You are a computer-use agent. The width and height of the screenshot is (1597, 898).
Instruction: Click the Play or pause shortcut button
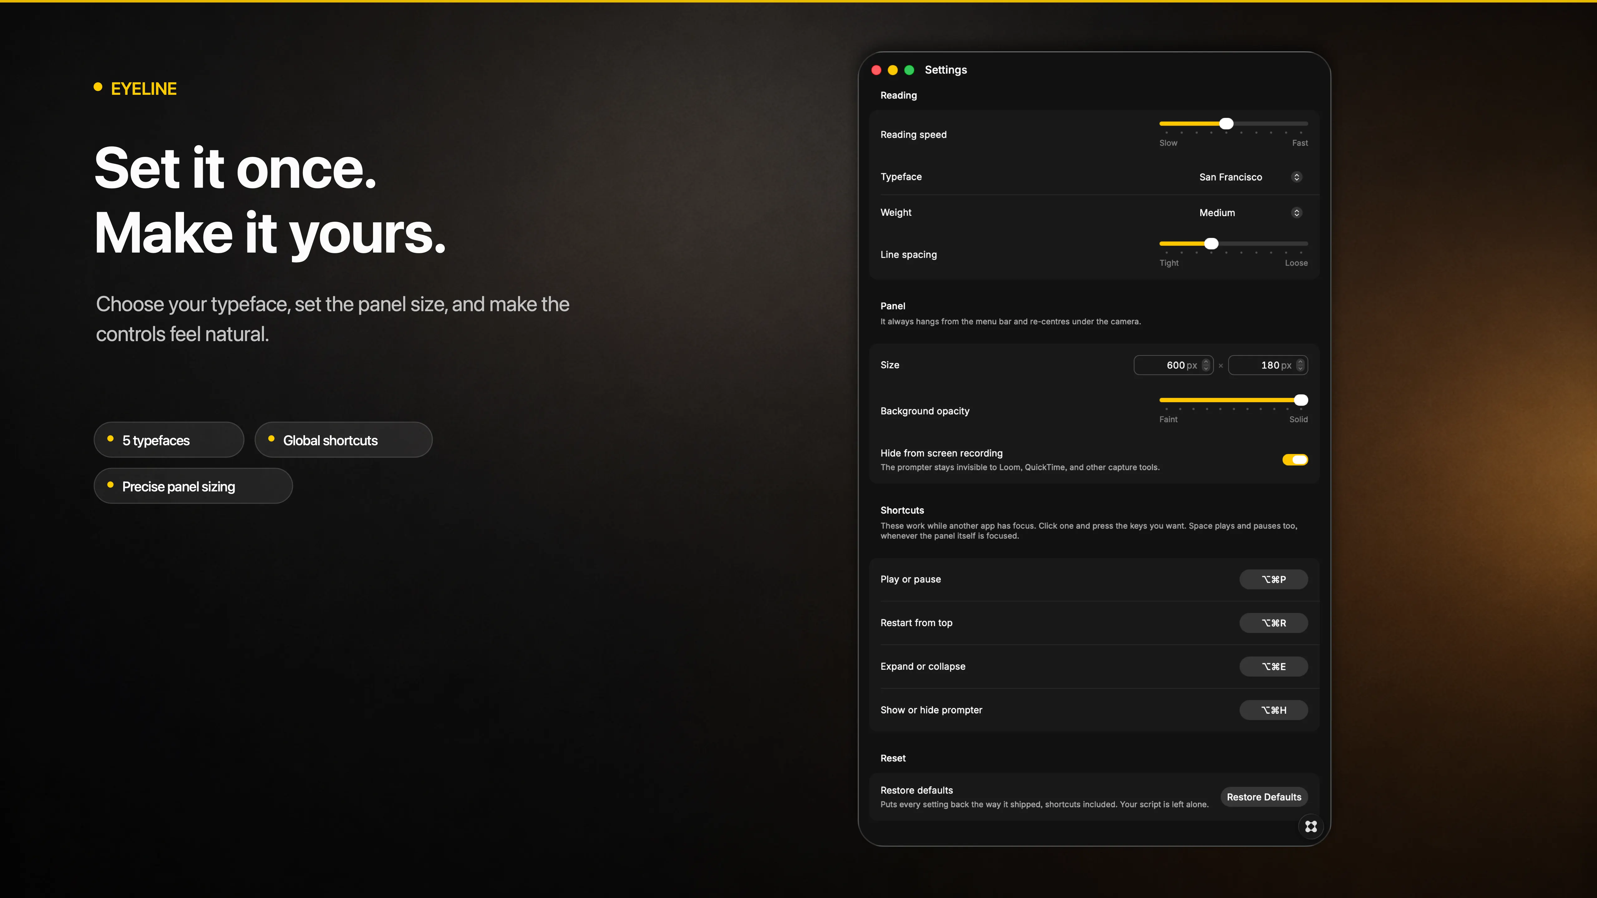click(x=1273, y=579)
